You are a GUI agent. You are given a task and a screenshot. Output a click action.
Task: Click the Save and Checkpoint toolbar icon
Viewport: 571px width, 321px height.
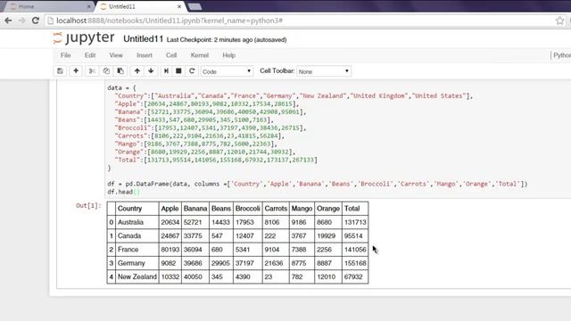click(x=60, y=71)
